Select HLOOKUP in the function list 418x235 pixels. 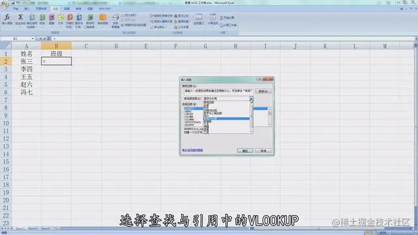click(x=189, y=125)
